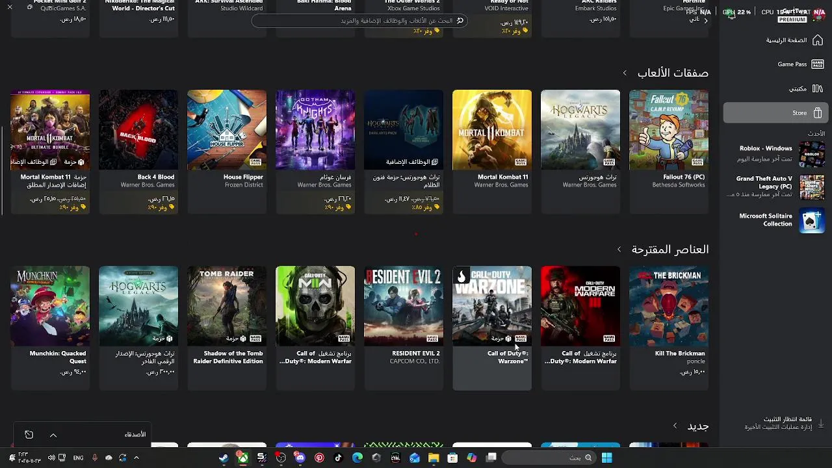The height and width of the screenshot is (468, 832).
Task: Open the صفقات الألعاب section heading
Action: click(673, 73)
